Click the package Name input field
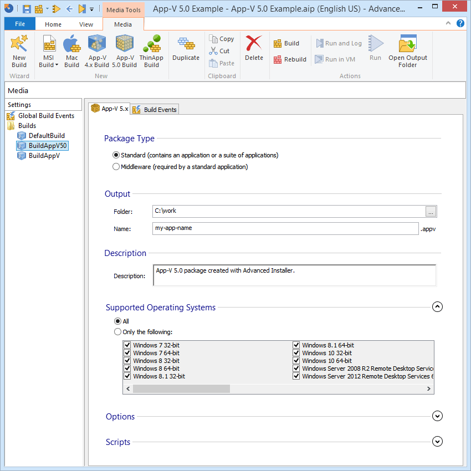The image size is (471, 471). pyautogui.click(x=285, y=229)
